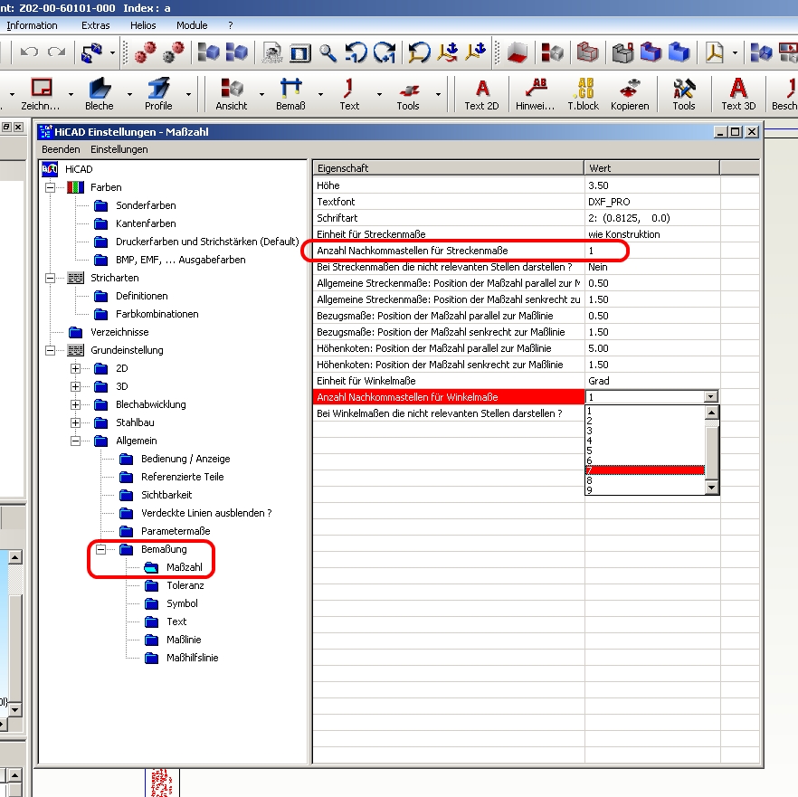Open Tools with hammer and wrench icon
Screen dimensions: 798x797
683,94
